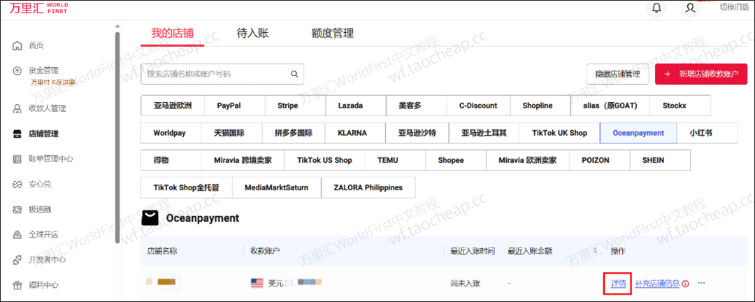The width and height of the screenshot is (755, 302).
Task: Select the 亚马逊沙特 platform filter
Action: coord(417,133)
